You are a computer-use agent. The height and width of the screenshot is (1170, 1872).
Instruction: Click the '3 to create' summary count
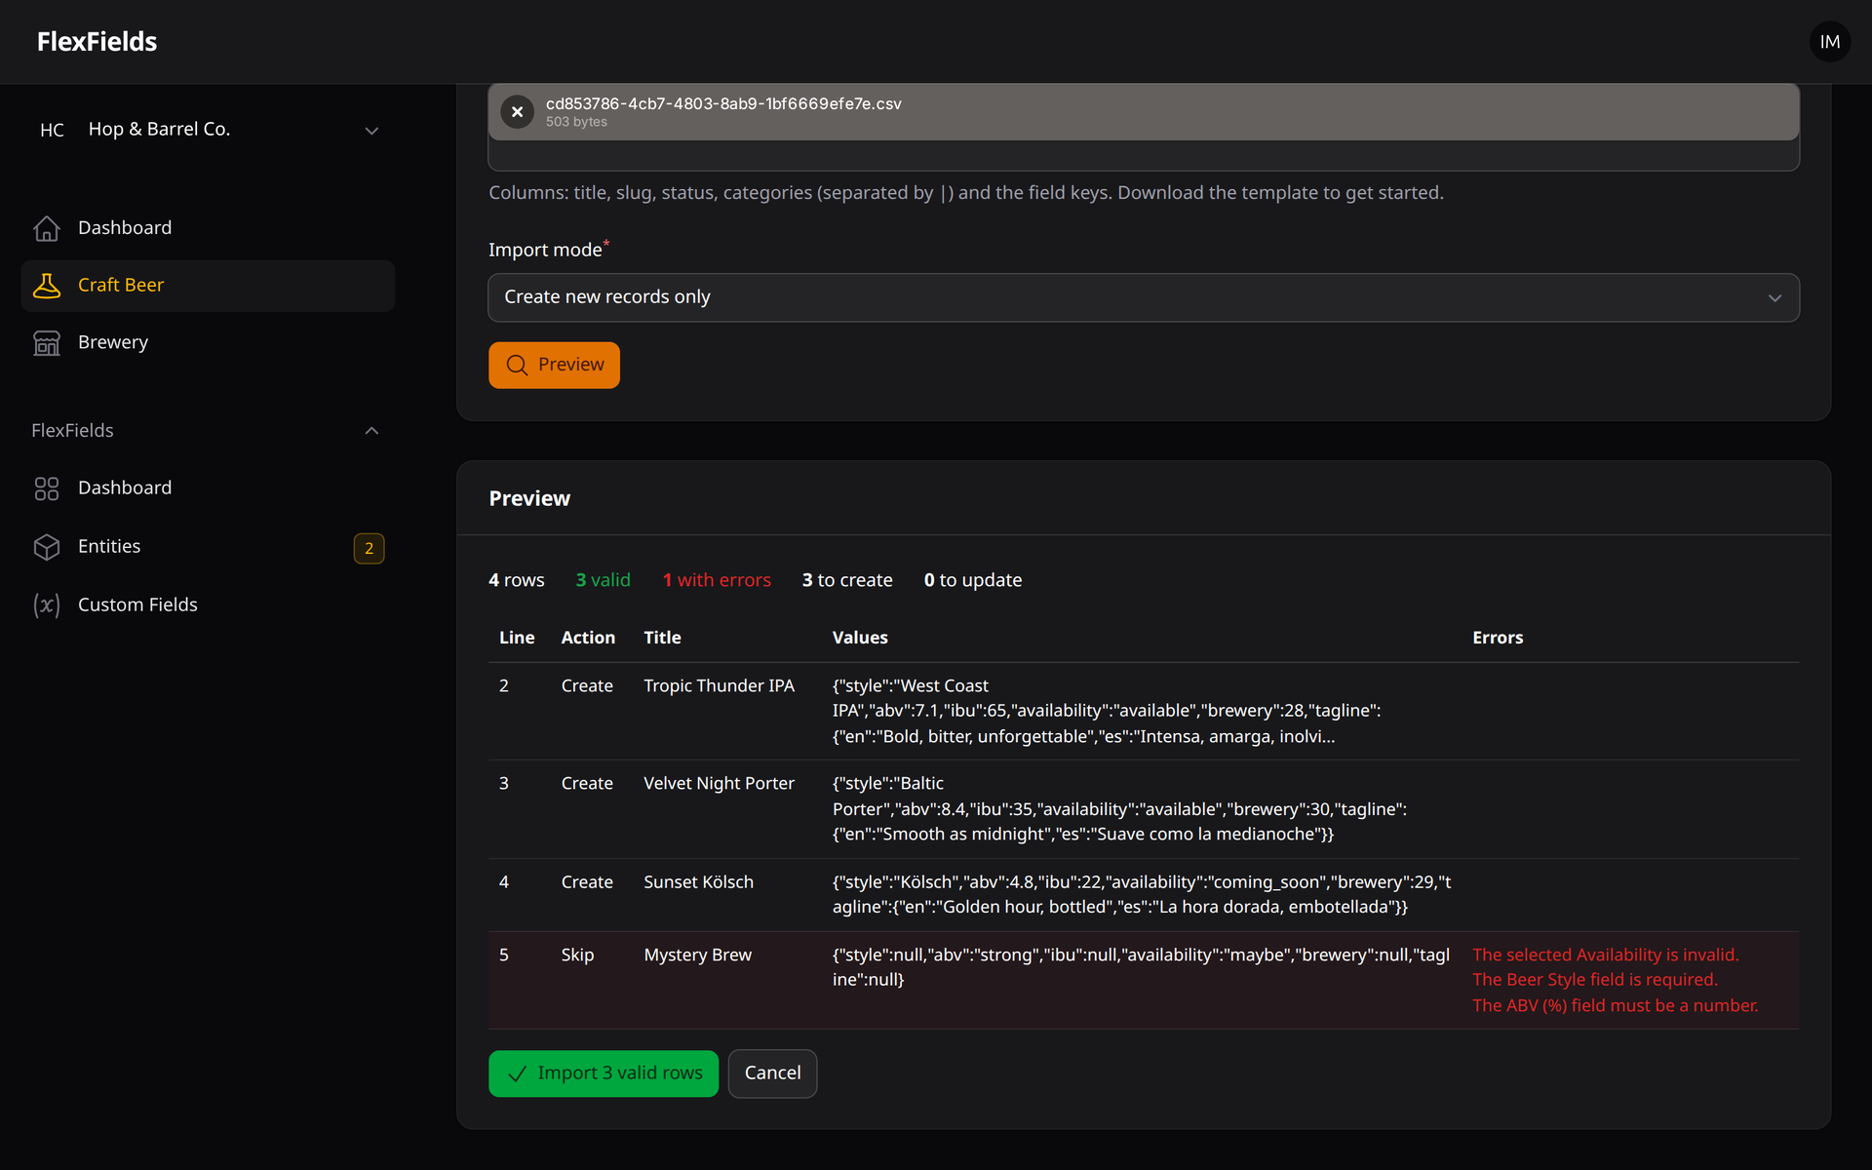click(x=847, y=580)
